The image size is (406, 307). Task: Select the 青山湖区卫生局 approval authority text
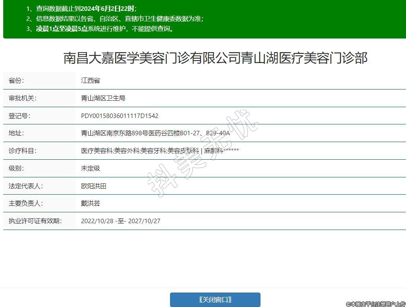(103, 98)
